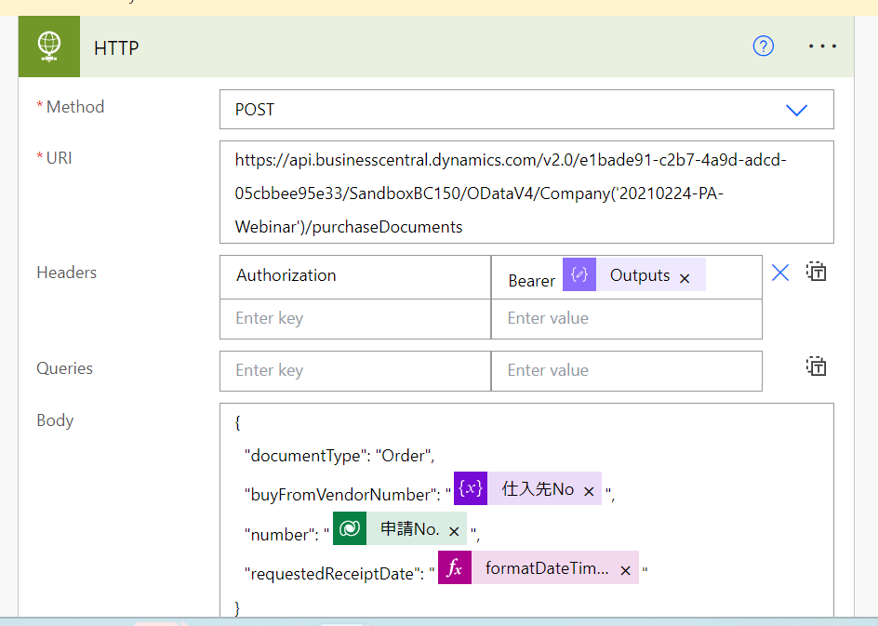Open help for the HTTP action
The width and height of the screenshot is (878, 626).
pyautogui.click(x=763, y=47)
